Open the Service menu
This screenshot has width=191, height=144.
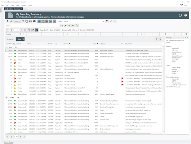click(24, 5)
